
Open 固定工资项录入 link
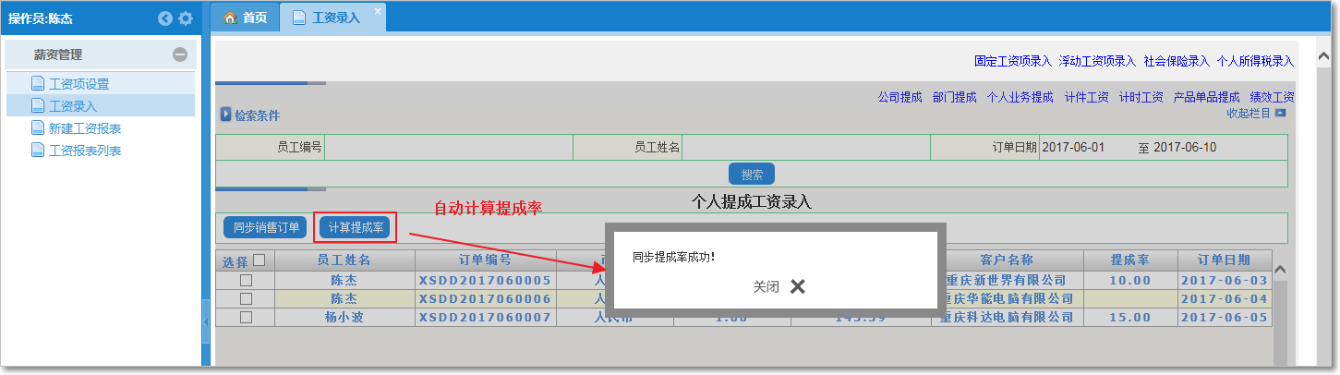[1013, 61]
